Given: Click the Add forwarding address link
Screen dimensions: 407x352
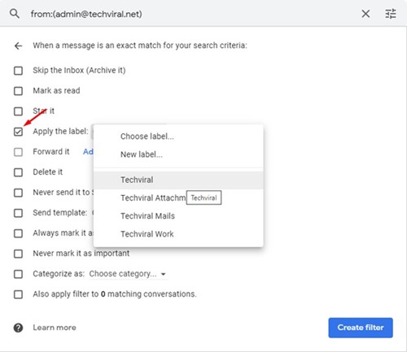Looking at the screenshot, I should click(88, 152).
